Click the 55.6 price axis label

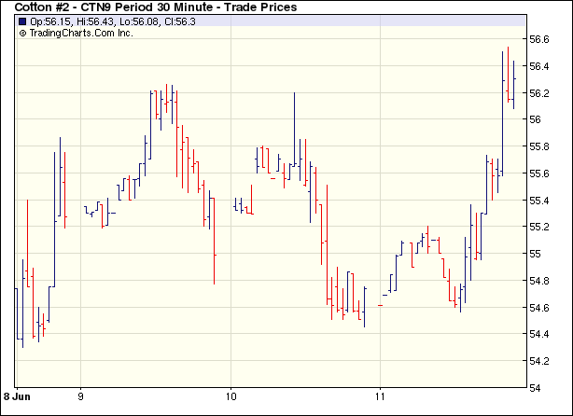539,173
